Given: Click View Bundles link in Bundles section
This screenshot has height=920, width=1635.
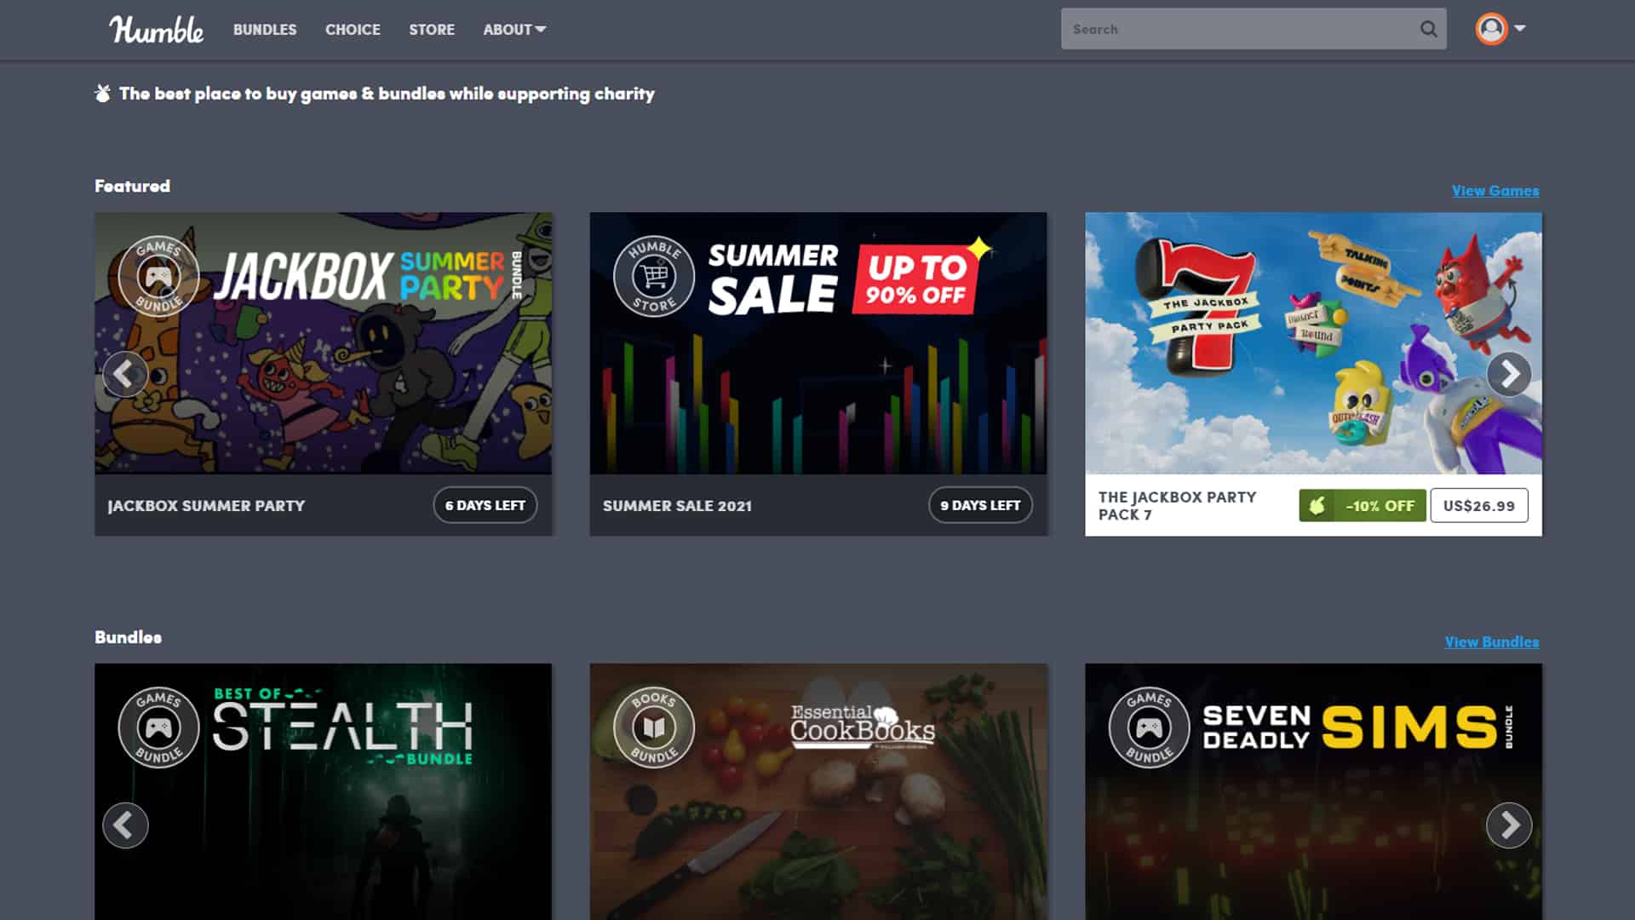Looking at the screenshot, I should [x=1491, y=641].
